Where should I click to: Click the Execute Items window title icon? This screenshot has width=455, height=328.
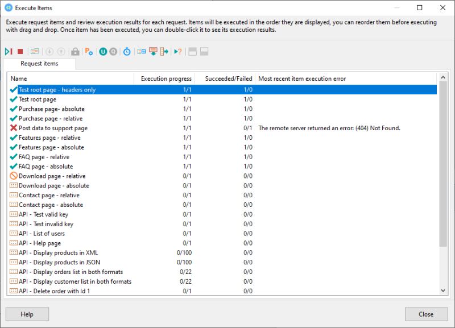(9, 8)
